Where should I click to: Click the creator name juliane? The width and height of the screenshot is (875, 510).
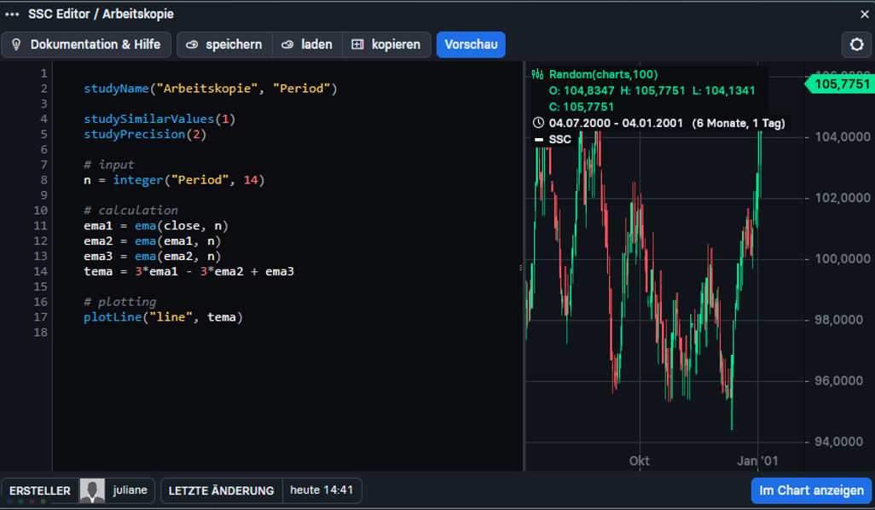point(130,490)
